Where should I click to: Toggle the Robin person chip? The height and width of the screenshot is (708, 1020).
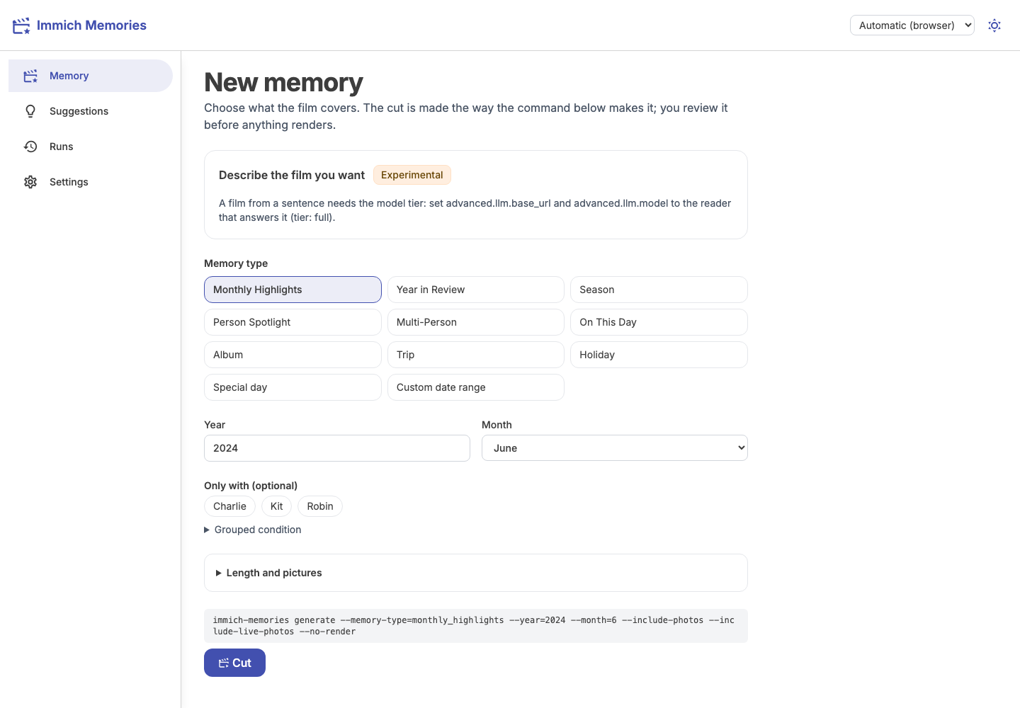pos(320,506)
